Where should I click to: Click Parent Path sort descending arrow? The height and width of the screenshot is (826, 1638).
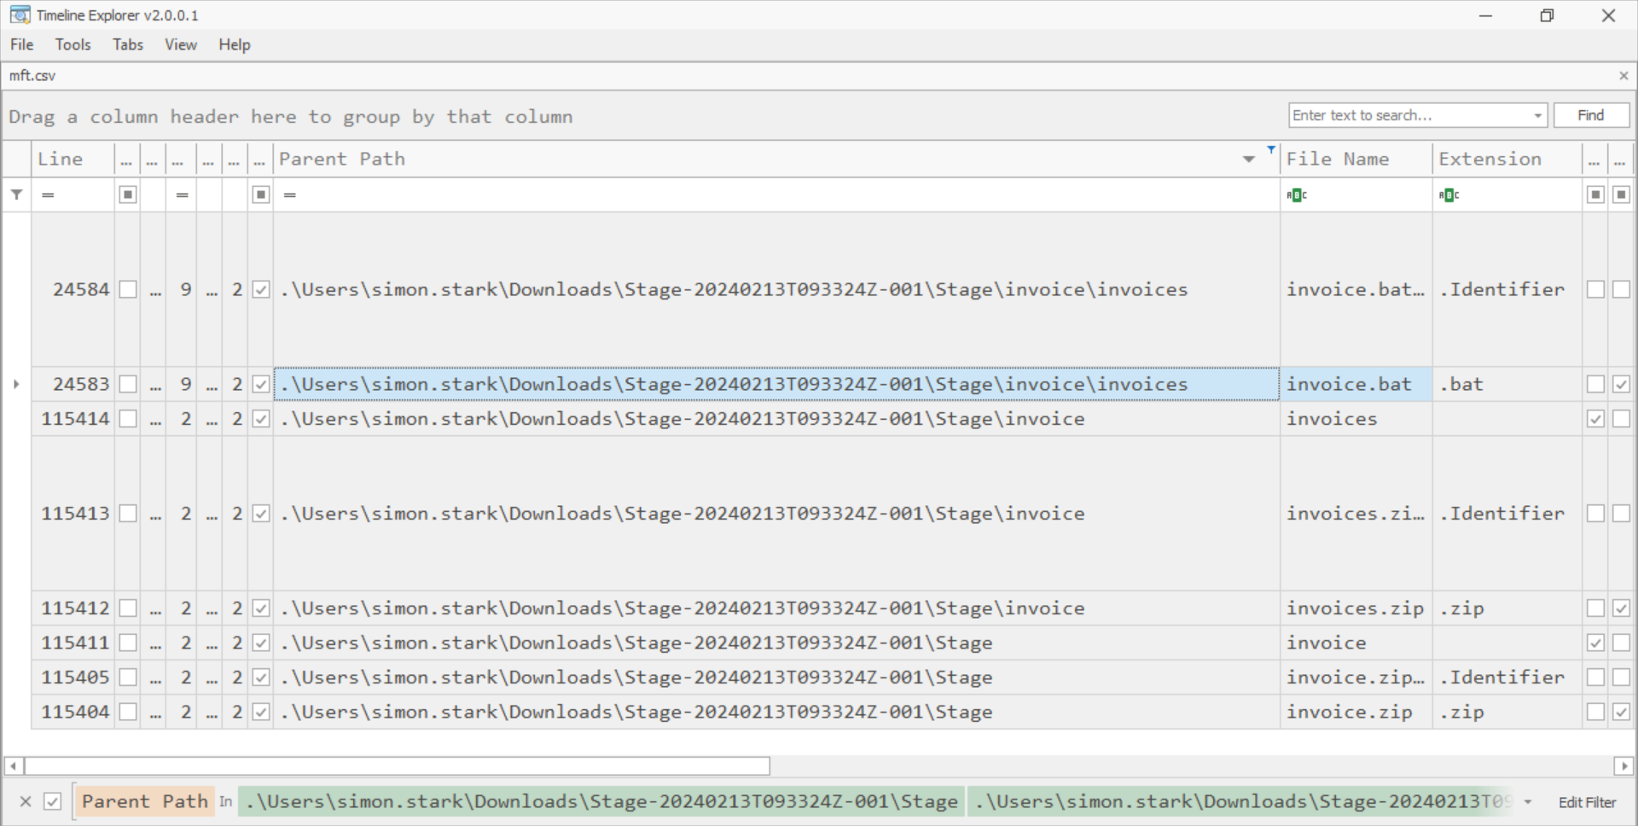click(x=1249, y=160)
